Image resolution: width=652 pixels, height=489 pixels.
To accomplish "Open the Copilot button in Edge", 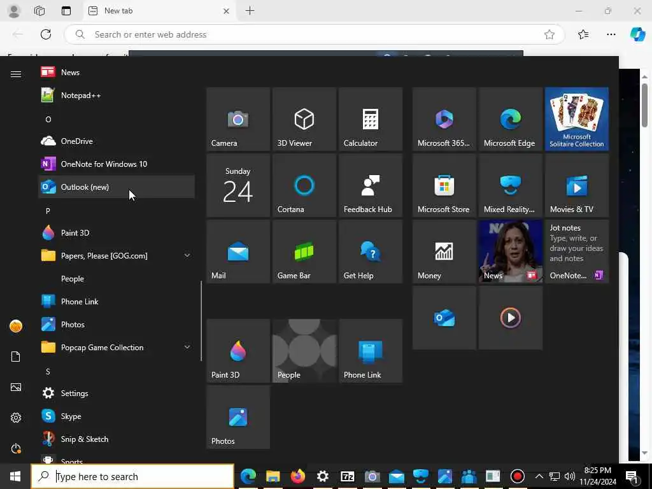I will (x=637, y=34).
